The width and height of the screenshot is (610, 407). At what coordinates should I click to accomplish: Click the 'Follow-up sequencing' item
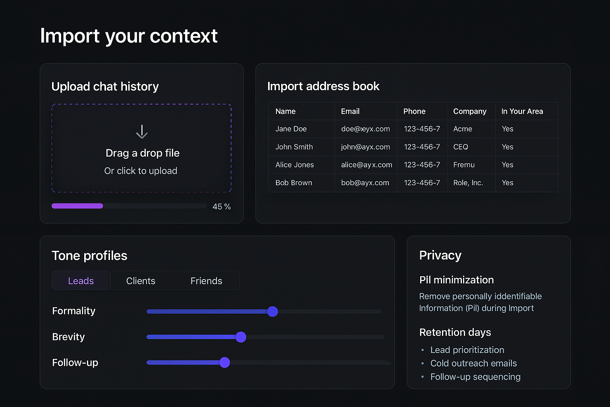pos(475,377)
